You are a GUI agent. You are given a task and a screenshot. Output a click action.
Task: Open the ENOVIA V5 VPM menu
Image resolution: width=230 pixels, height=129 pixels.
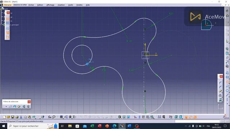(x=20, y=5)
